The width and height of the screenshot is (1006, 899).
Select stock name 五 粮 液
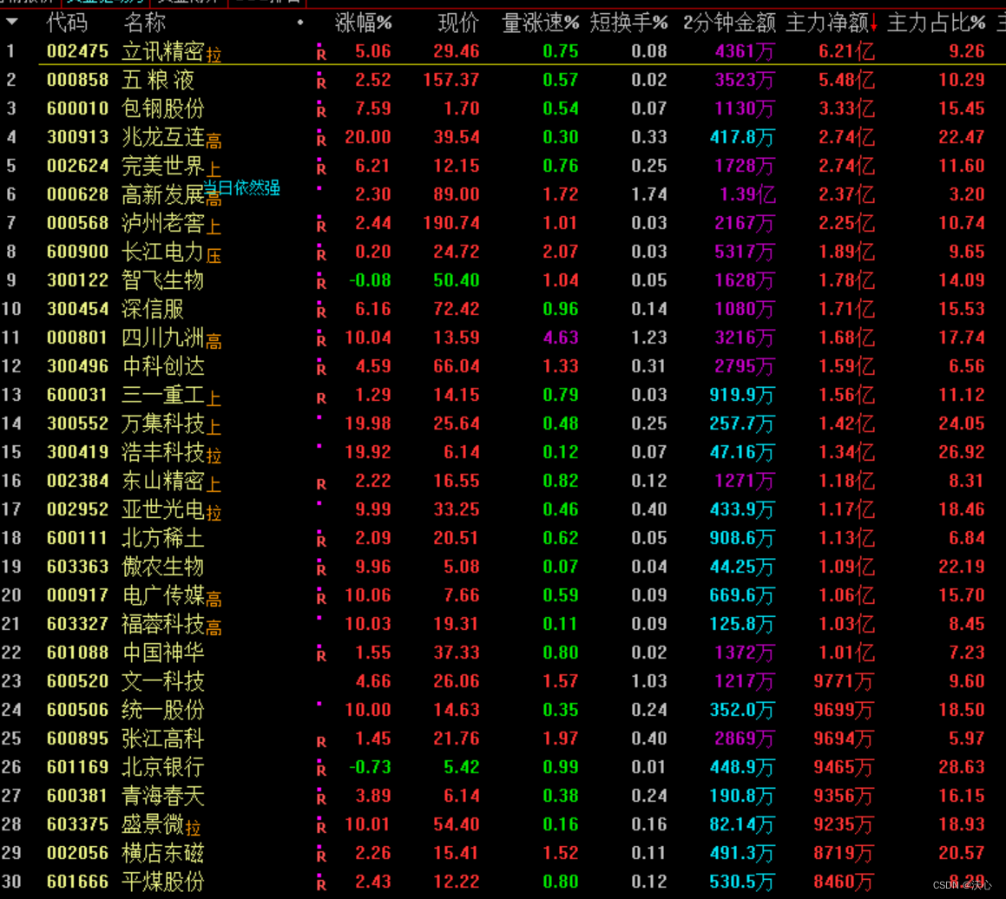coord(158,80)
